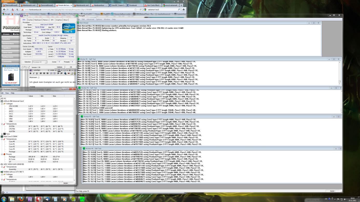Screen dimensions: 360x202
Task: Click the Firefox search field with extreme 4 rev3
Action: pos(162,10)
